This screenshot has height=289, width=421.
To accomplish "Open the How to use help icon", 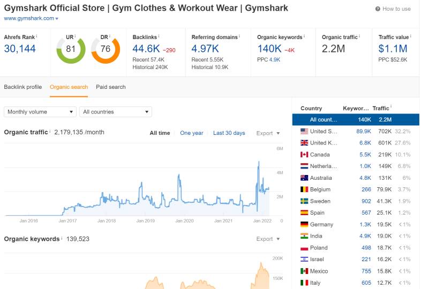I will click(x=378, y=9).
